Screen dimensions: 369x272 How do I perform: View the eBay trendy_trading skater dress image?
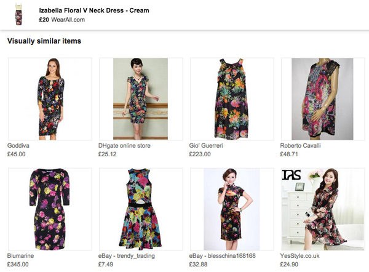pos(141,209)
